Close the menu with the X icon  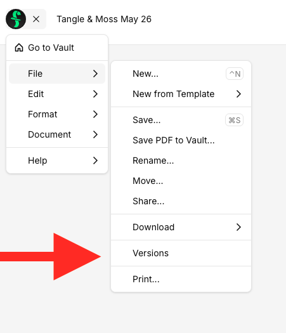36,19
